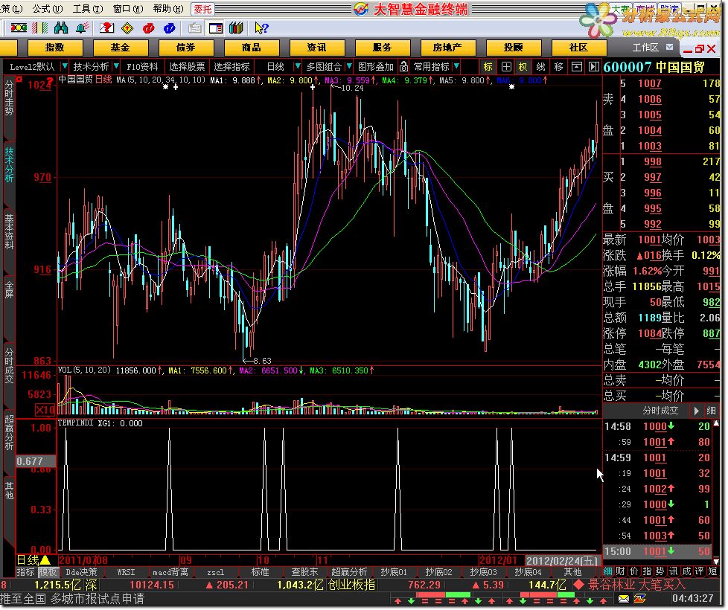Image resolution: width=728 pixels, height=610 pixels.
Task: Switch to the Dde决策 indicator tab
Action: (81, 572)
